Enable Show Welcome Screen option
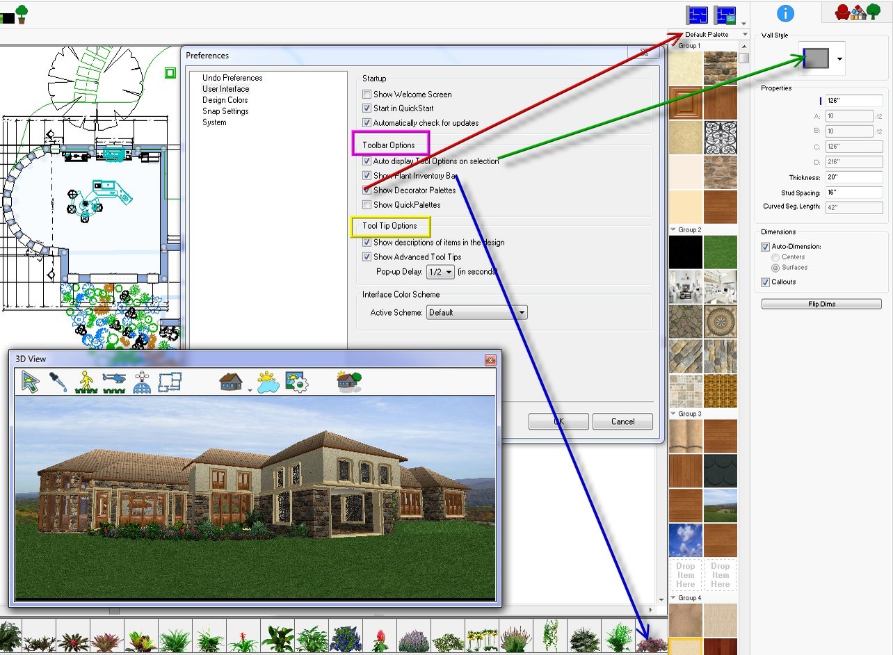Image resolution: width=893 pixels, height=655 pixels. click(x=367, y=94)
